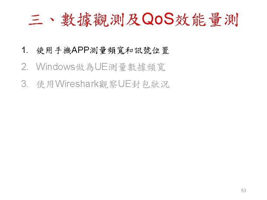Click the grayed list number 3.
Screen dimensions: 267x200
[25, 84]
